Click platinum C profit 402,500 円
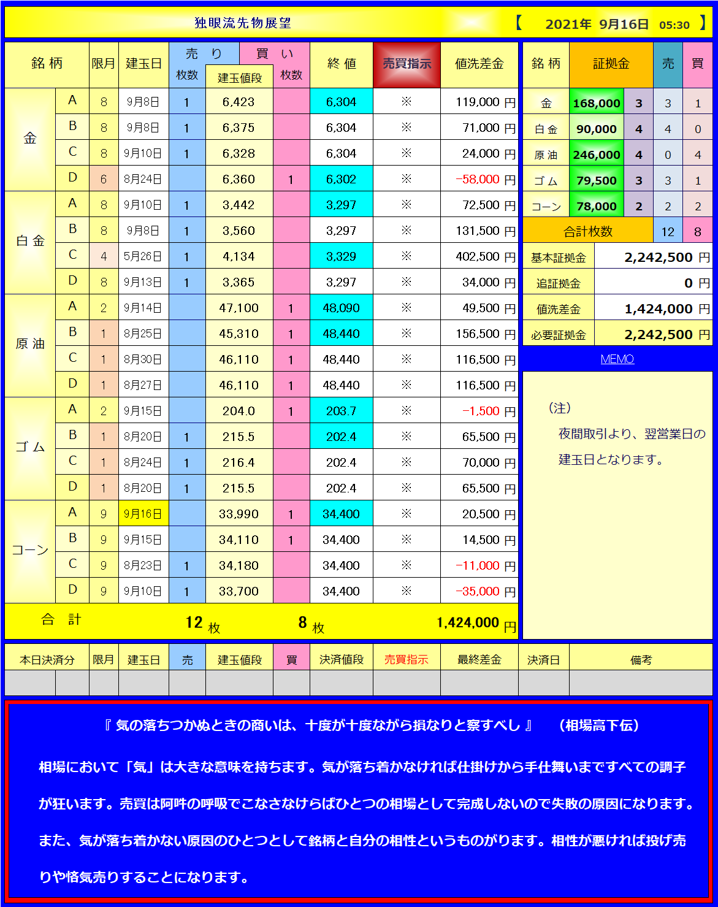Viewport: 718px width, 907px height. [x=479, y=256]
